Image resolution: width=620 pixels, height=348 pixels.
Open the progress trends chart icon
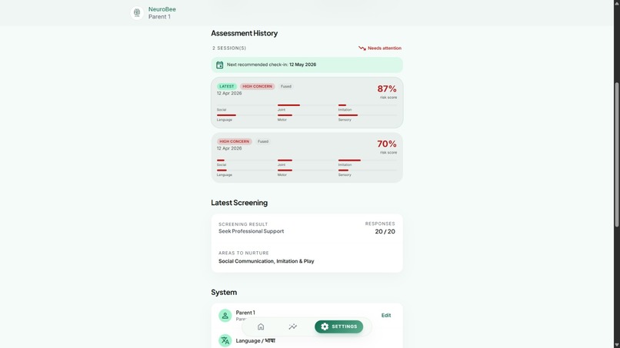click(292, 326)
